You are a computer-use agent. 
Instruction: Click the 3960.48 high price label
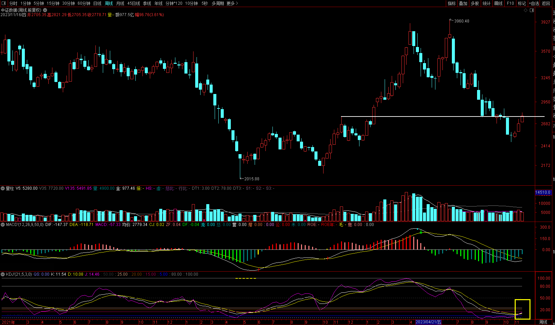tap(462, 21)
